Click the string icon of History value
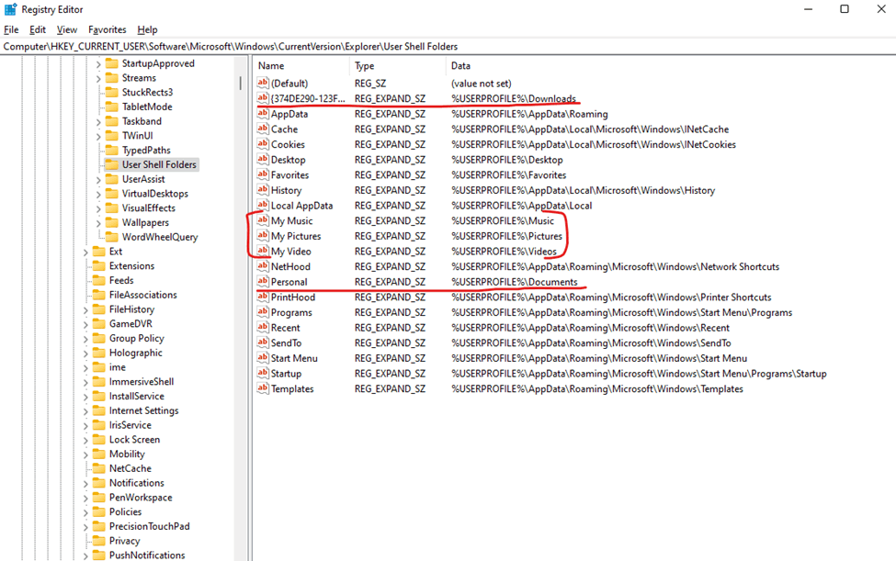 [262, 189]
